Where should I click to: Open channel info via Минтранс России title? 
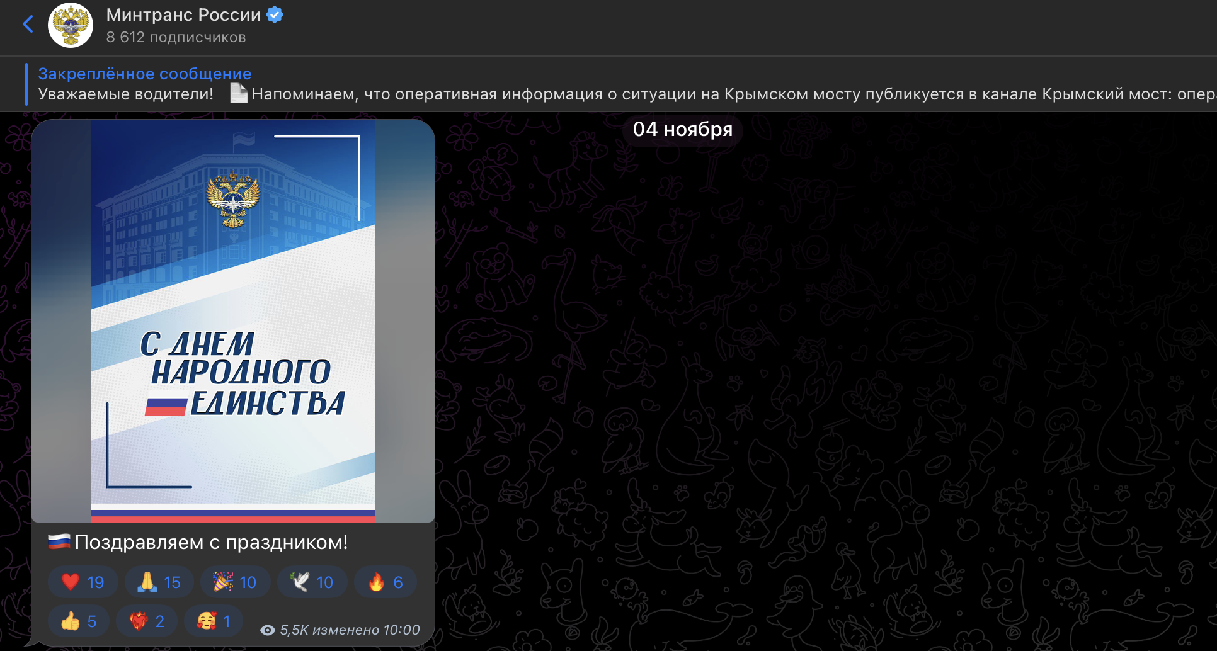click(183, 14)
